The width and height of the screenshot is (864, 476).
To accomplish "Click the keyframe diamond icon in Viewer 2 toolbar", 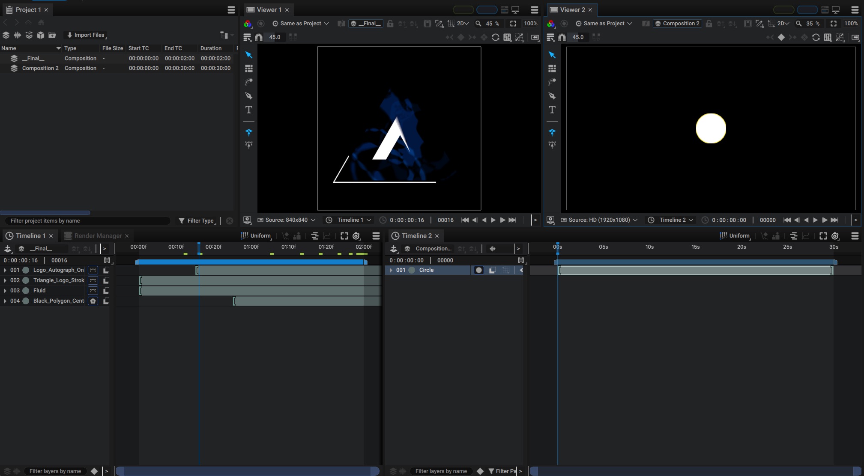I will [x=781, y=37].
